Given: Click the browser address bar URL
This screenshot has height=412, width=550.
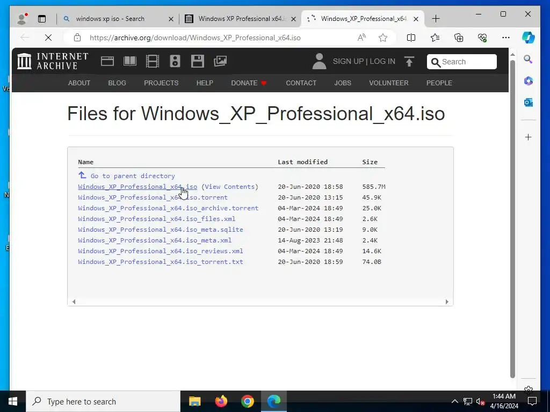Looking at the screenshot, I should (x=195, y=38).
